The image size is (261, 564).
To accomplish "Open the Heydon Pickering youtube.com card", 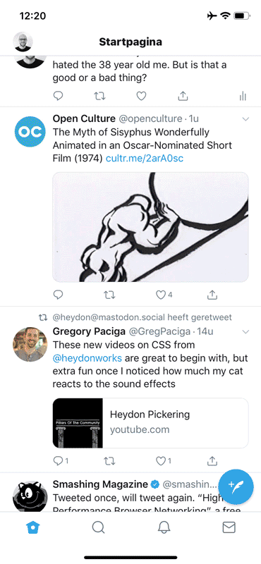I will 150,422.
